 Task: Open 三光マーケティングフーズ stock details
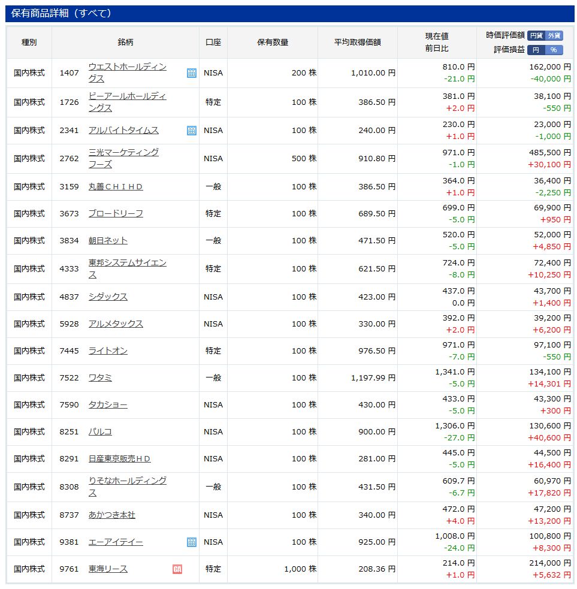[123, 159]
